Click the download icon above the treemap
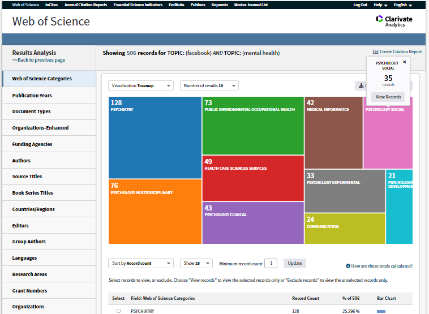 click(361, 85)
